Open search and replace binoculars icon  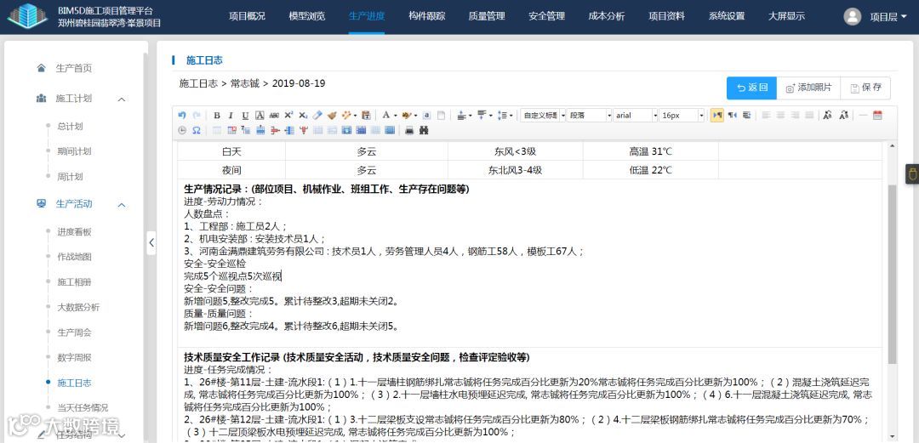coord(424,130)
